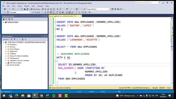176x99 pixels.
Task: Toggle IntelliSense Enabled toolbar button
Action: (54, 12)
